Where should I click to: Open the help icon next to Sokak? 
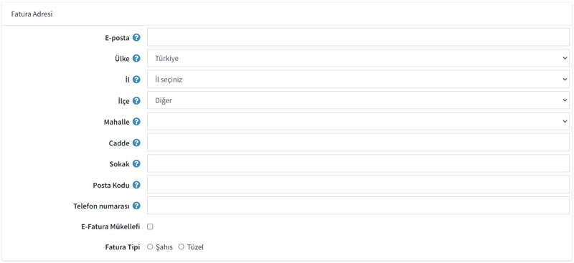pyautogui.click(x=136, y=163)
